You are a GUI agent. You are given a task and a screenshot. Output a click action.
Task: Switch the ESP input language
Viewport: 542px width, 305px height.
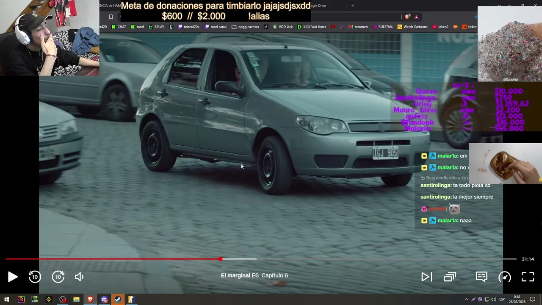click(502, 299)
